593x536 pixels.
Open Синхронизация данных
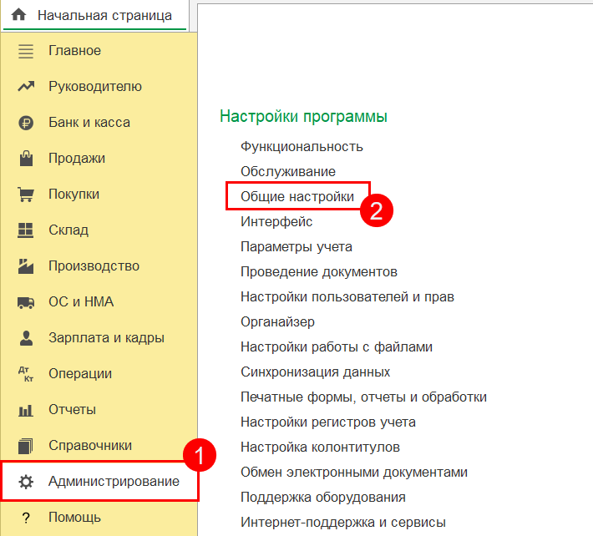click(x=316, y=372)
